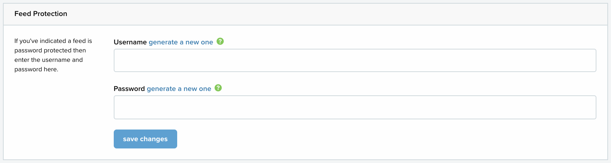Focus the Username text field
Viewport: 611px width, 163px height.
[x=355, y=60]
